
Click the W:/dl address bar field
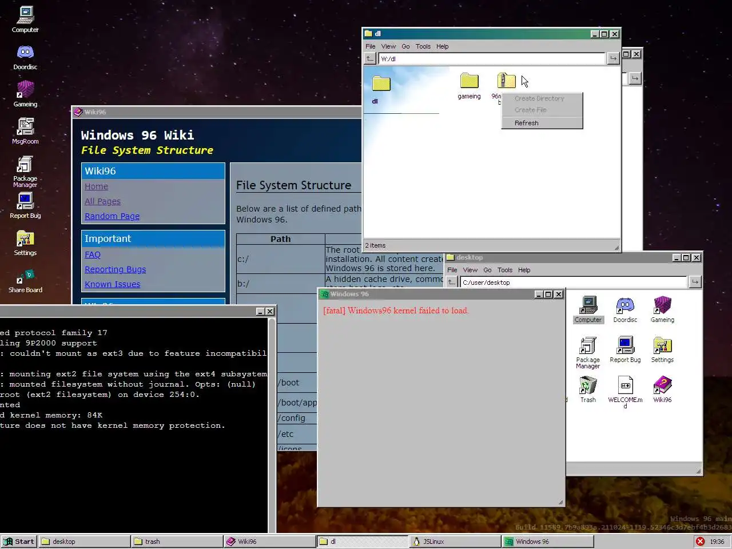(x=492, y=58)
